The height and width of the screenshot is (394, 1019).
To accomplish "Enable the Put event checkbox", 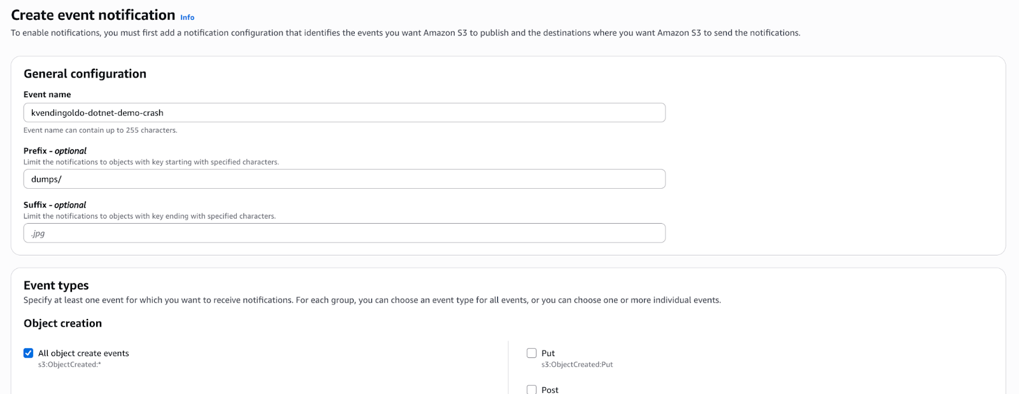I will [x=532, y=353].
